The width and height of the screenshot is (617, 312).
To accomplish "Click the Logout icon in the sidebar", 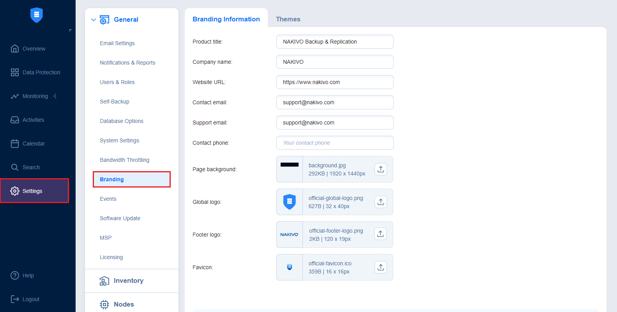I will [x=15, y=299].
